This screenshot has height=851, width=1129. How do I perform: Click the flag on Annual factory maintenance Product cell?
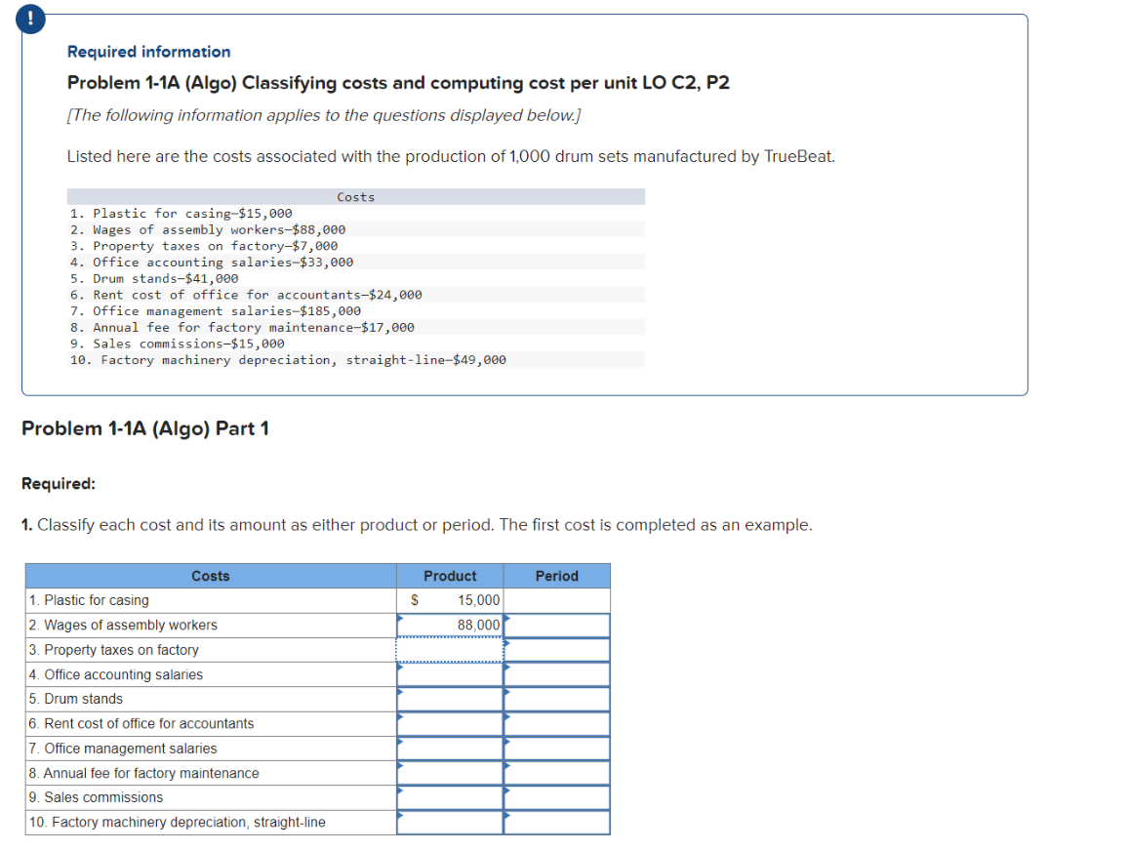click(x=402, y=767)
